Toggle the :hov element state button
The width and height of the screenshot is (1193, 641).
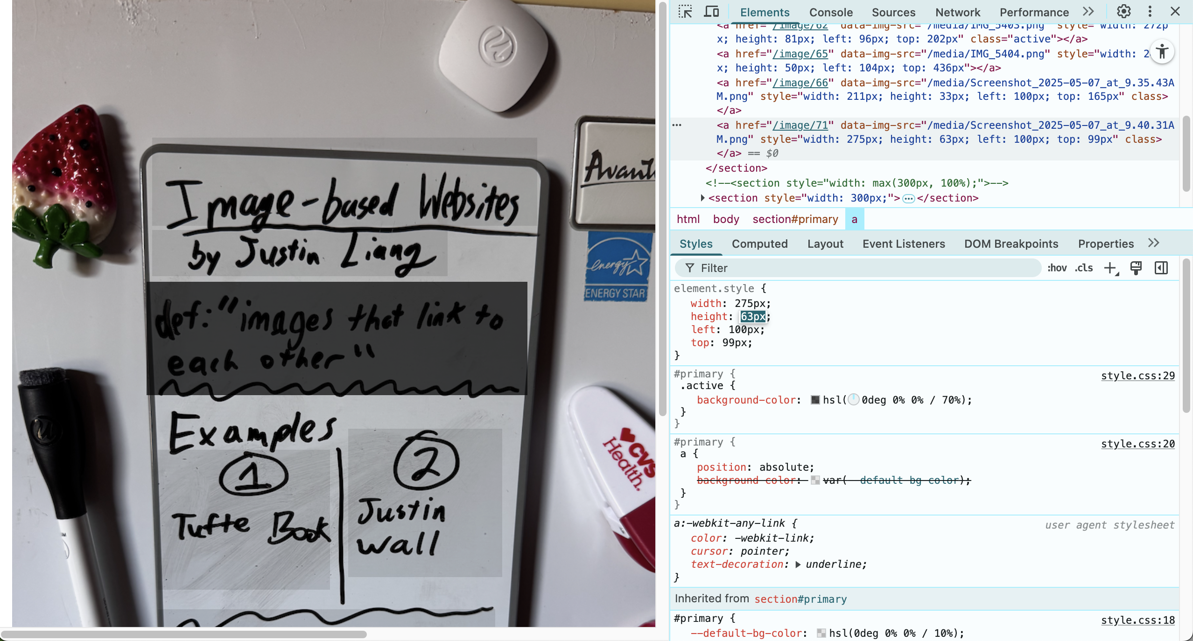[1057, 268]
